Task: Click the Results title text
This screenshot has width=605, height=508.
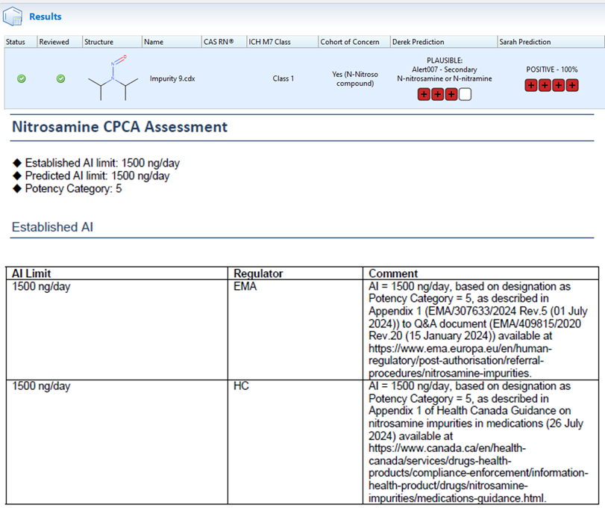Action: point(46,16)
